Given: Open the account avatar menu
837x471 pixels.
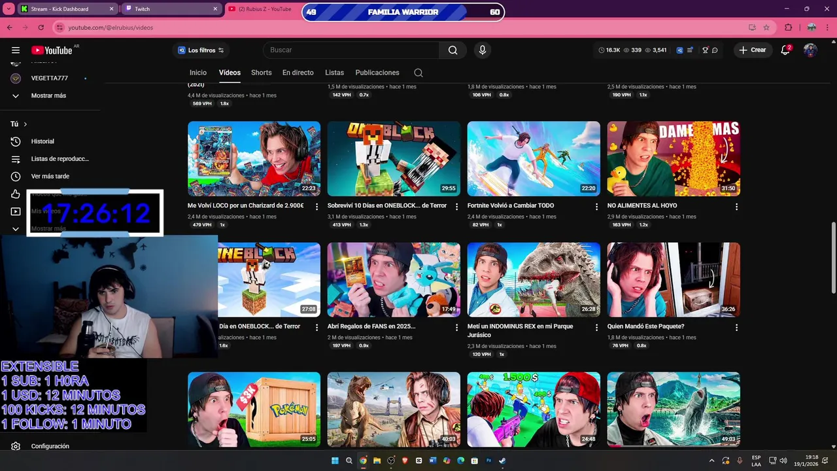Looking at the screenshot, I should pyautogui.click(x=810, y=50).
